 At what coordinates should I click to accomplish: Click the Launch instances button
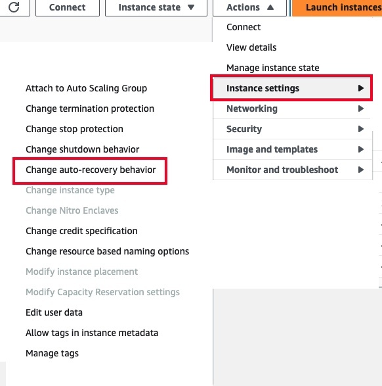337,7
